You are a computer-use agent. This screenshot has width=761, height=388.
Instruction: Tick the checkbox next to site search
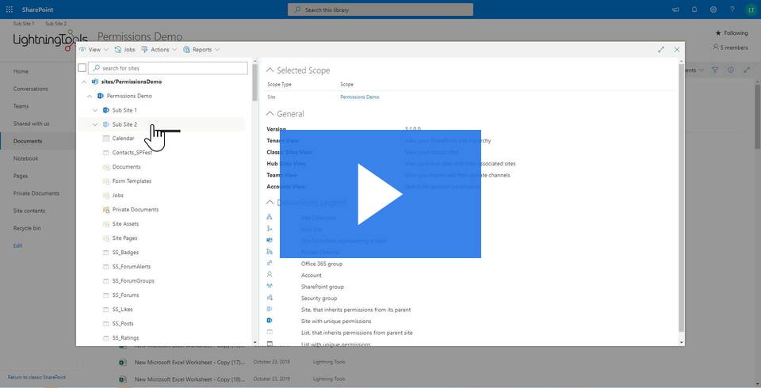[82, 68]
